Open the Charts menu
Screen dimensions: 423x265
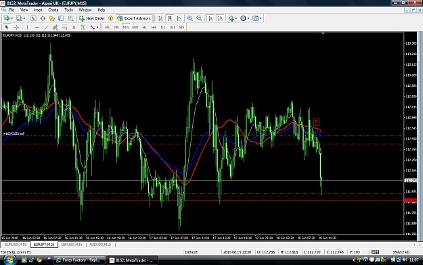pyautogui.click(x=53, y=10)
